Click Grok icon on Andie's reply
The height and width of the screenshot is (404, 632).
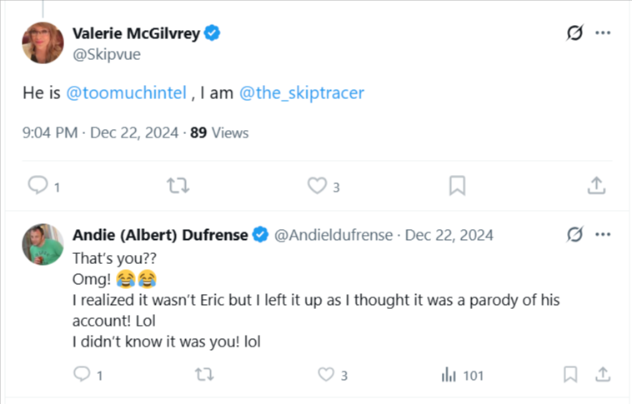574,234
